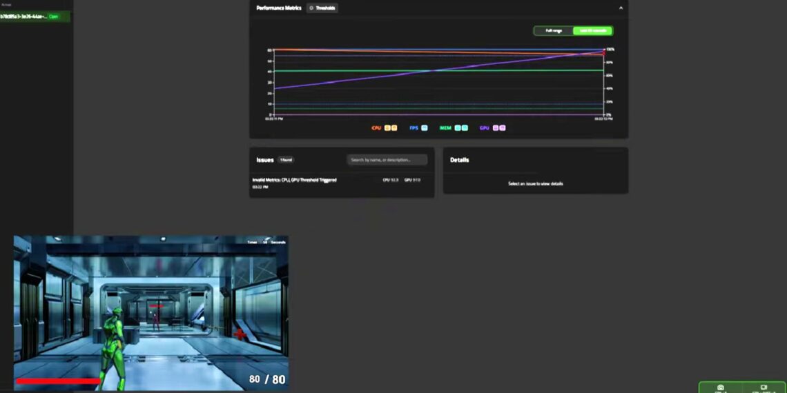Toggle first purple GPU legend box
Image resolution: width=787 pixels, height=393 pixels.
coord(495,128)
